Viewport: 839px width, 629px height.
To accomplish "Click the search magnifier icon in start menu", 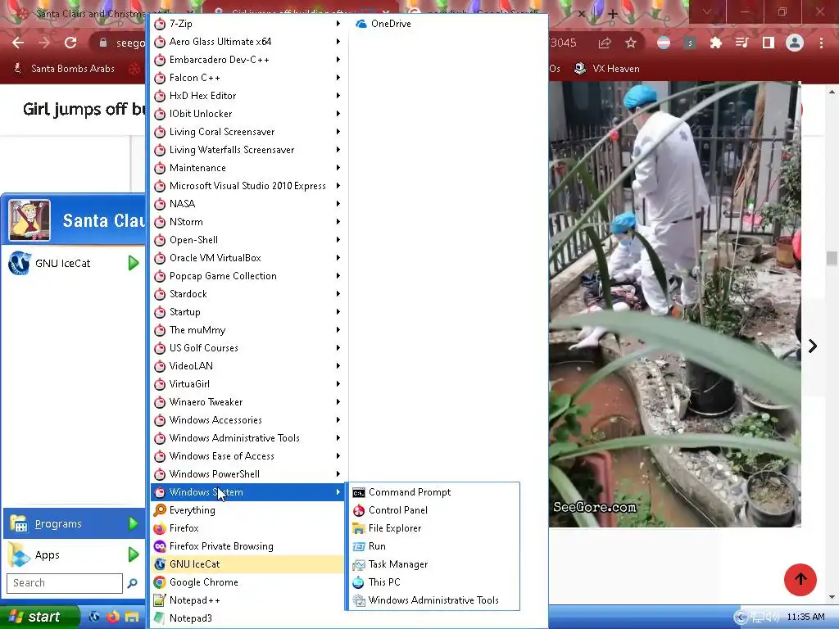I will click(x=132, y=583).
